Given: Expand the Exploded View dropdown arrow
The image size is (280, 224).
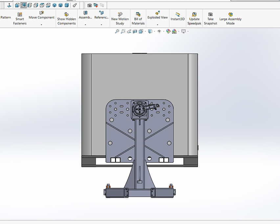Looking at the screenshot, I should pyautogui.click(x=157, y=25).
